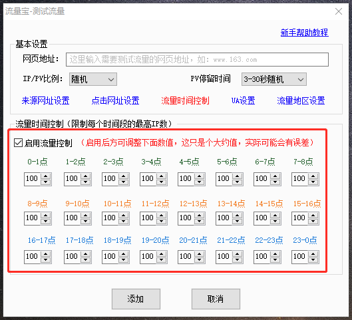The image size is (352, 320).
Task: Open 来源网址设置 settings tab
Action: pos(45,100)
